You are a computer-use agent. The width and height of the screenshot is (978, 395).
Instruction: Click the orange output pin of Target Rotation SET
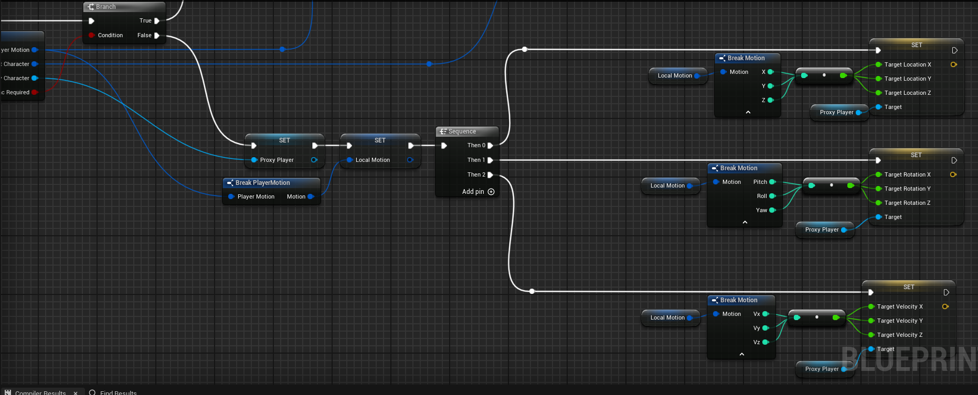coord(953,174)
